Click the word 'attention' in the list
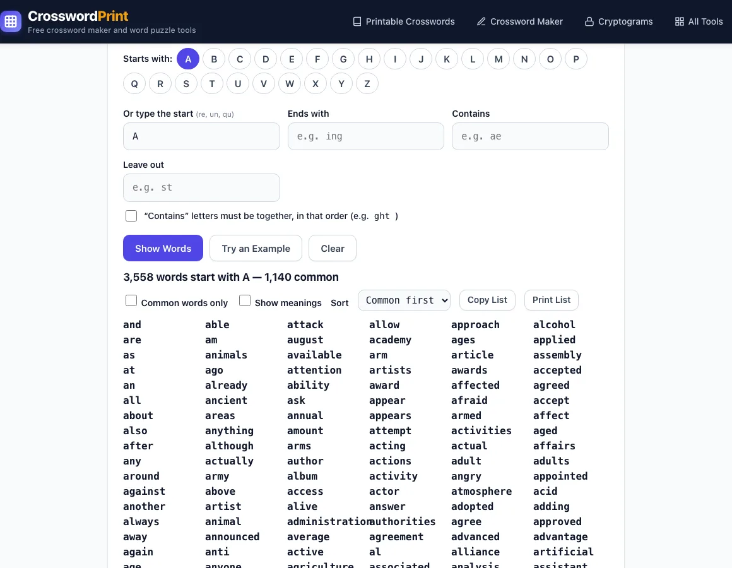This screenshot has height=568, width=732. coord(314,370)
